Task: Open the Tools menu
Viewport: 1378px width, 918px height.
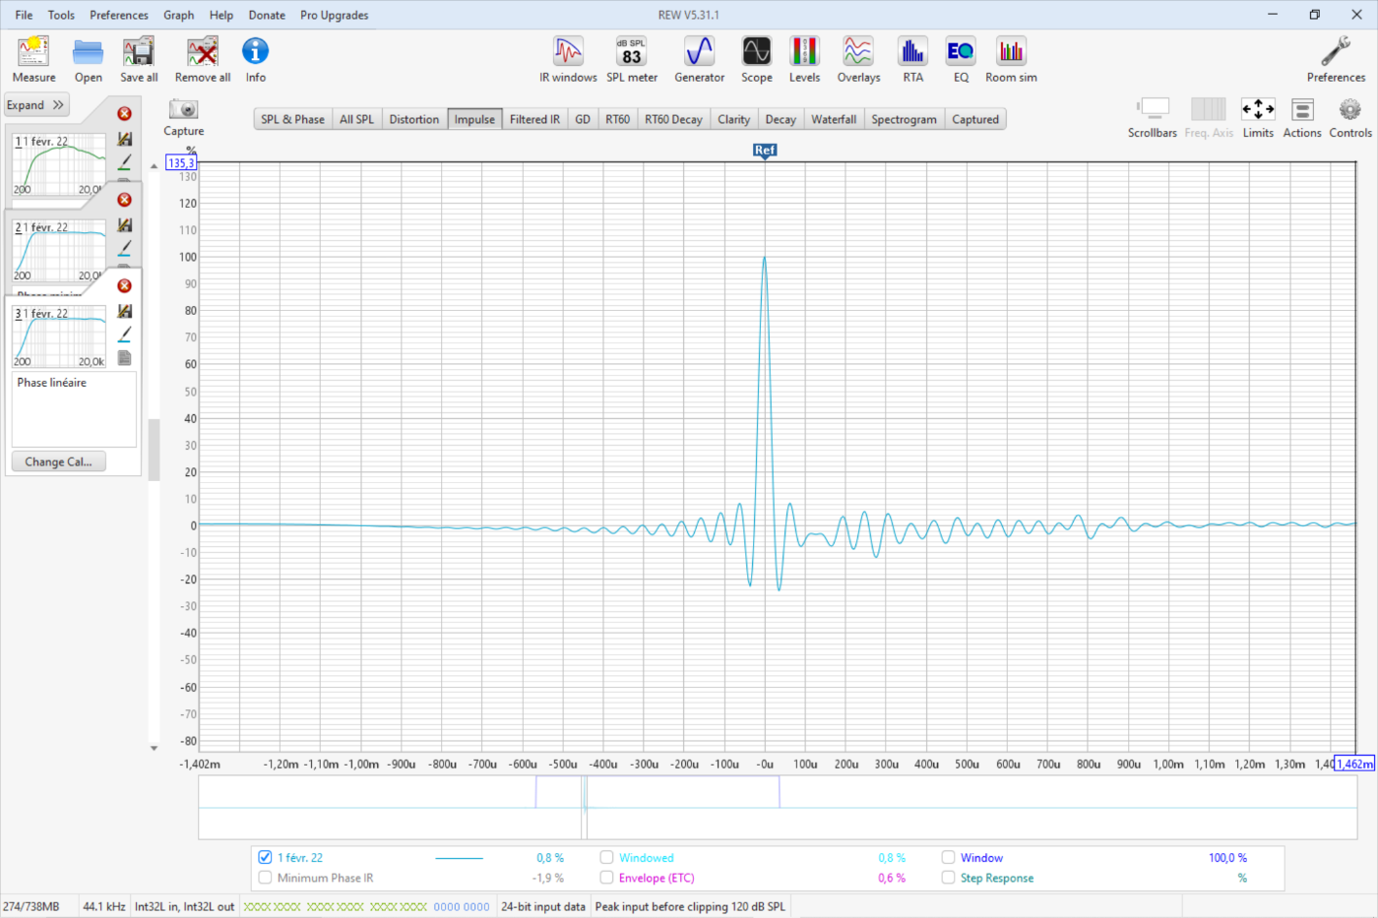Action: click(61, 15)
